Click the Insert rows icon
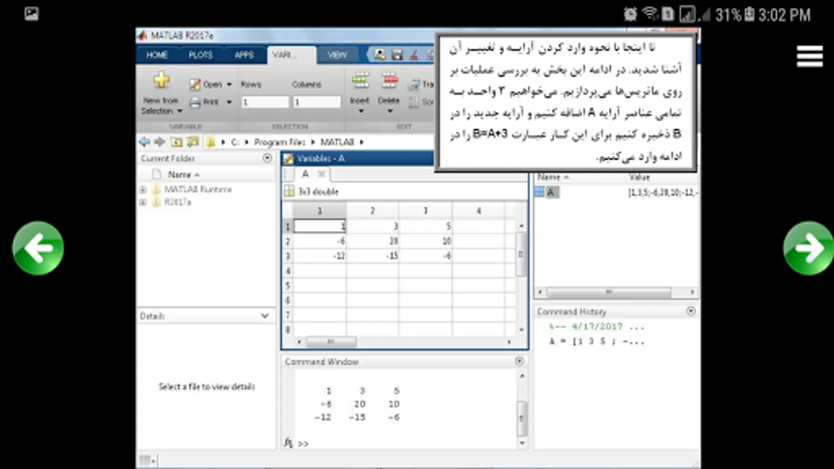This screenshot has height=469, width=834. click(360, 81)
